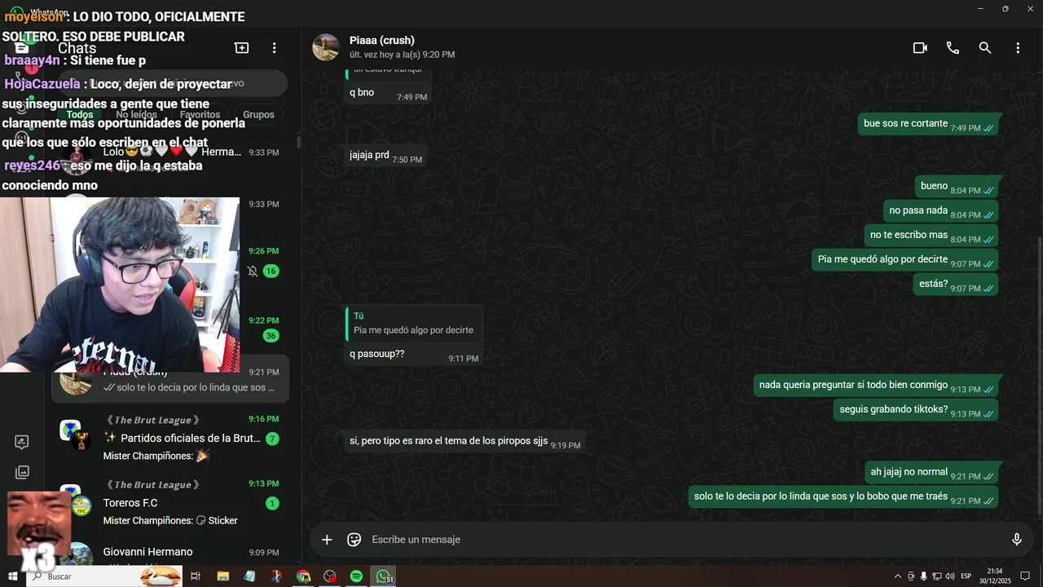Click the unread badge showing 36
1043x587 pixels.
coord(271,336)
